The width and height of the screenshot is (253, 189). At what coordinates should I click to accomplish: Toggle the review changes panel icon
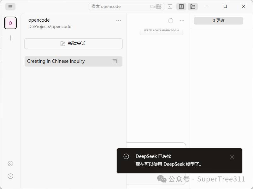pos(181,7)
